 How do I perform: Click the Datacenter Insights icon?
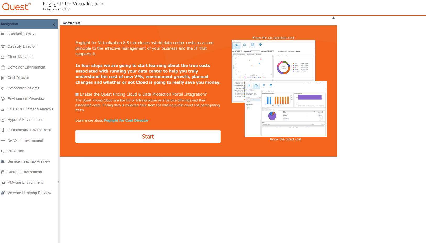click(x=3, y=88)
